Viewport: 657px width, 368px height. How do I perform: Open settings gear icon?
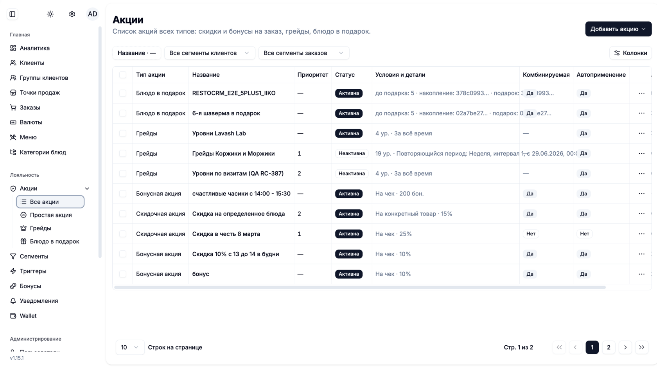(72, 14)
